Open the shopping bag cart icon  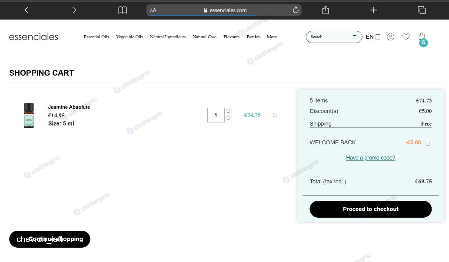tap(422, 36)
